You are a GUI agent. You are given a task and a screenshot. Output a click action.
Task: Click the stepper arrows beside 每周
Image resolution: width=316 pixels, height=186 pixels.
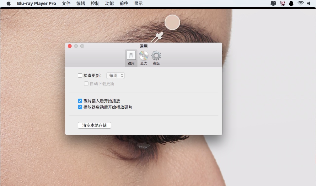point(122,75)
